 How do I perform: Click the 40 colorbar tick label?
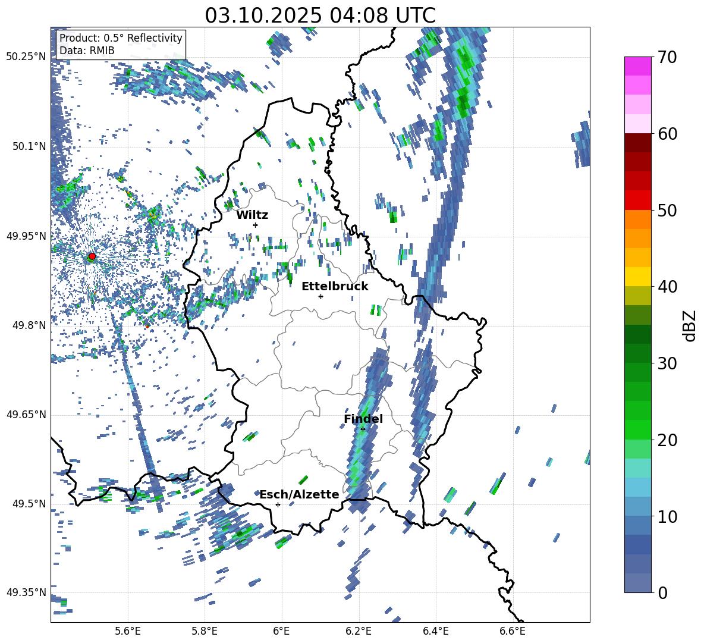click(667, 287)
